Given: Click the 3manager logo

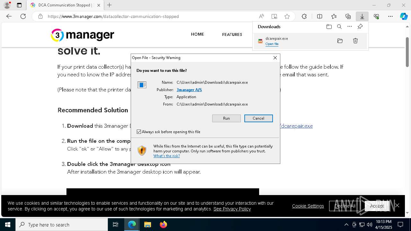Looking at the screenshot, I should 83,35.
